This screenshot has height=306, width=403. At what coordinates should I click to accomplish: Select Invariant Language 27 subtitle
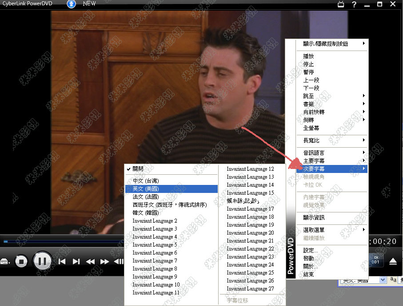252,289
